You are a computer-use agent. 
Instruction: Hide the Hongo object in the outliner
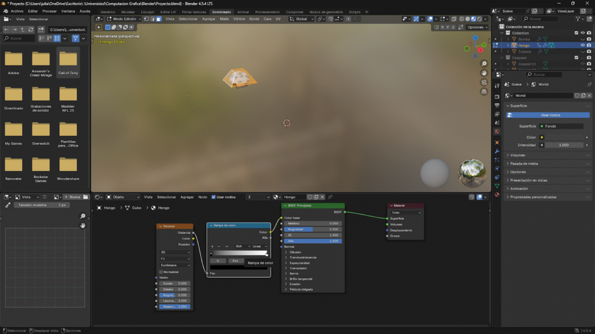582,45
